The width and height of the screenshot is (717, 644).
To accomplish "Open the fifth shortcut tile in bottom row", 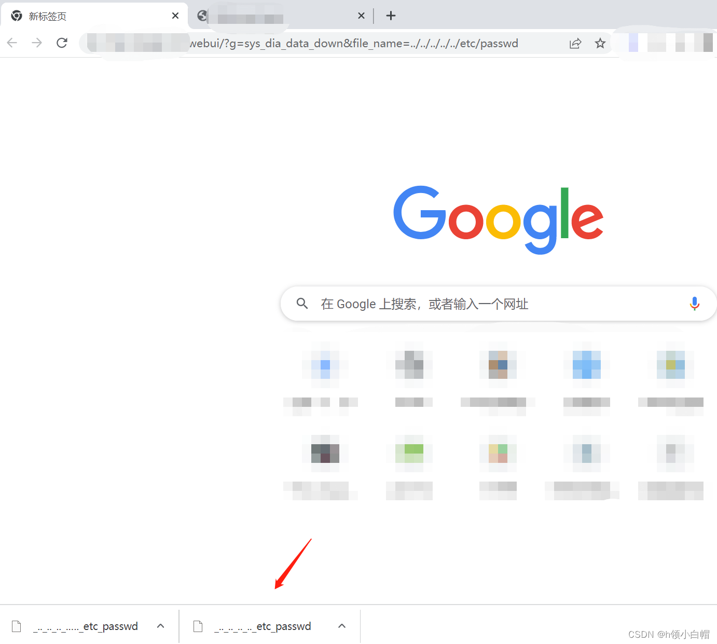I will coord(671,467).
